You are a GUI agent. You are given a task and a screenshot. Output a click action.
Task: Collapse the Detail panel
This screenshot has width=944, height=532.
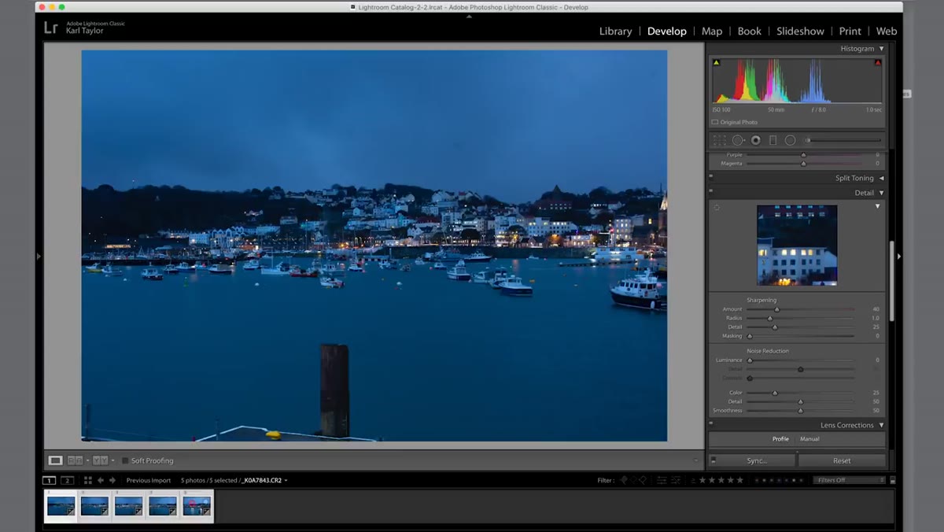[x=881, y=193]
